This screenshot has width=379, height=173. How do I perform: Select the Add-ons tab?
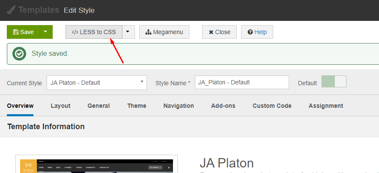coord(223,106)
